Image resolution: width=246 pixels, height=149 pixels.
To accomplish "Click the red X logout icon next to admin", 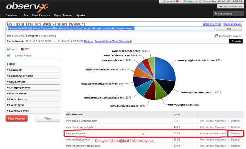I will point(177,1).
